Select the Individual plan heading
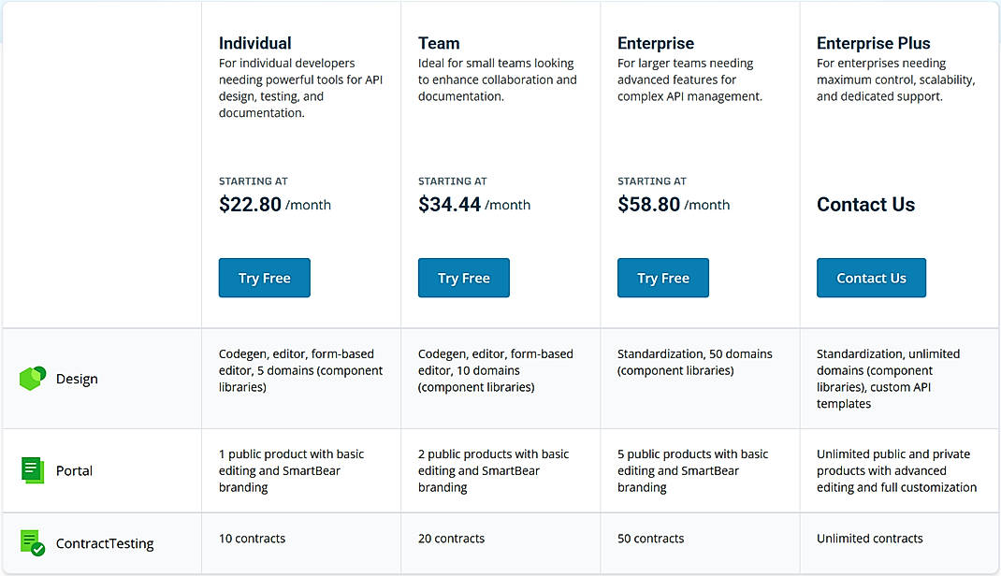 coord(255,43)
